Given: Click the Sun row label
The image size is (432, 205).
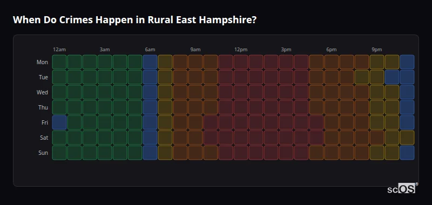Looking at the screenshot, I should point(43,153).
